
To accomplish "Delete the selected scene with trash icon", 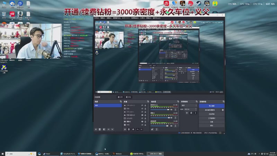I will click(x=100, y=129).
